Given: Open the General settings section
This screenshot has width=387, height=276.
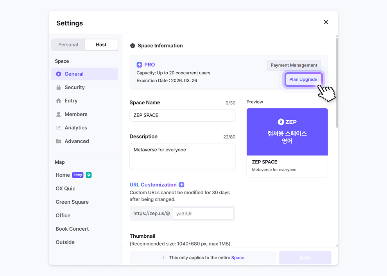Looking at the screenshot, I should click(85, 74).
